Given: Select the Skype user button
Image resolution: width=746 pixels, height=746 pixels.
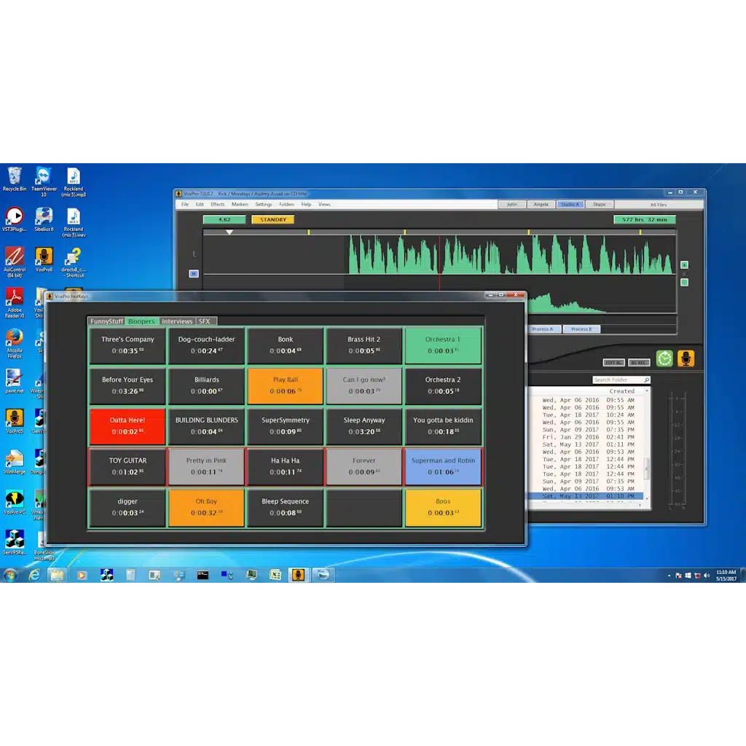Looking at the screenshot, I should 599,204.
